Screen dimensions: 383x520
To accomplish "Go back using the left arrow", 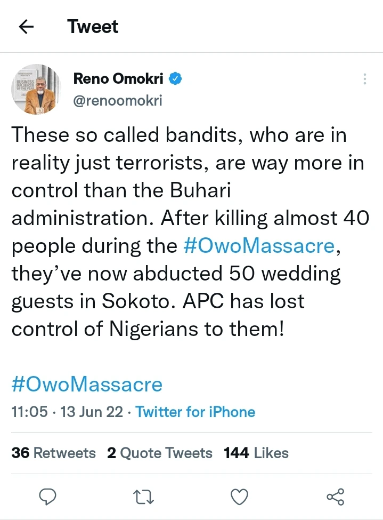I will (x=26, y=26).
